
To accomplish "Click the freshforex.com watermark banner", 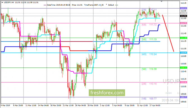I will click(107, 93).
